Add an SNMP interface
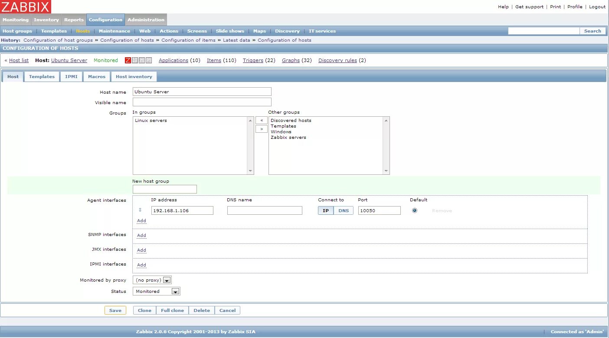Screen dimensions: 609x338 [x=141, y=236]
